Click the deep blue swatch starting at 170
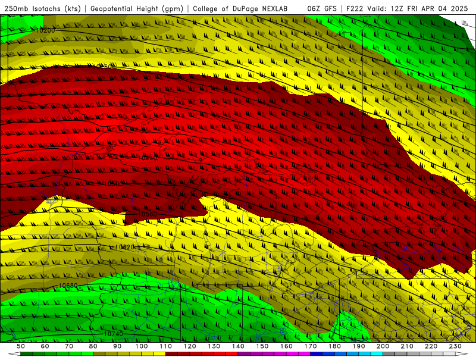Viewport: 476px width, 357px height. 317,354
